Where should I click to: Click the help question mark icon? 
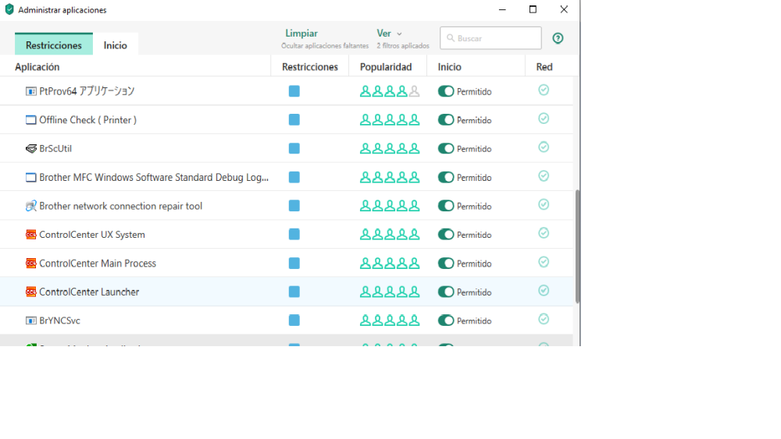[x=558, y=38]
